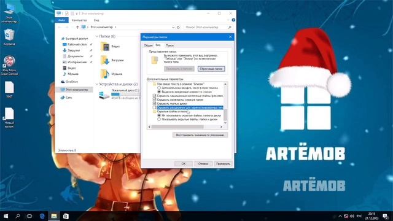Image resolution: width=393 pixels, height=221 pixels.
Task: Click the network icon in system tray
Action: (346, 216)
